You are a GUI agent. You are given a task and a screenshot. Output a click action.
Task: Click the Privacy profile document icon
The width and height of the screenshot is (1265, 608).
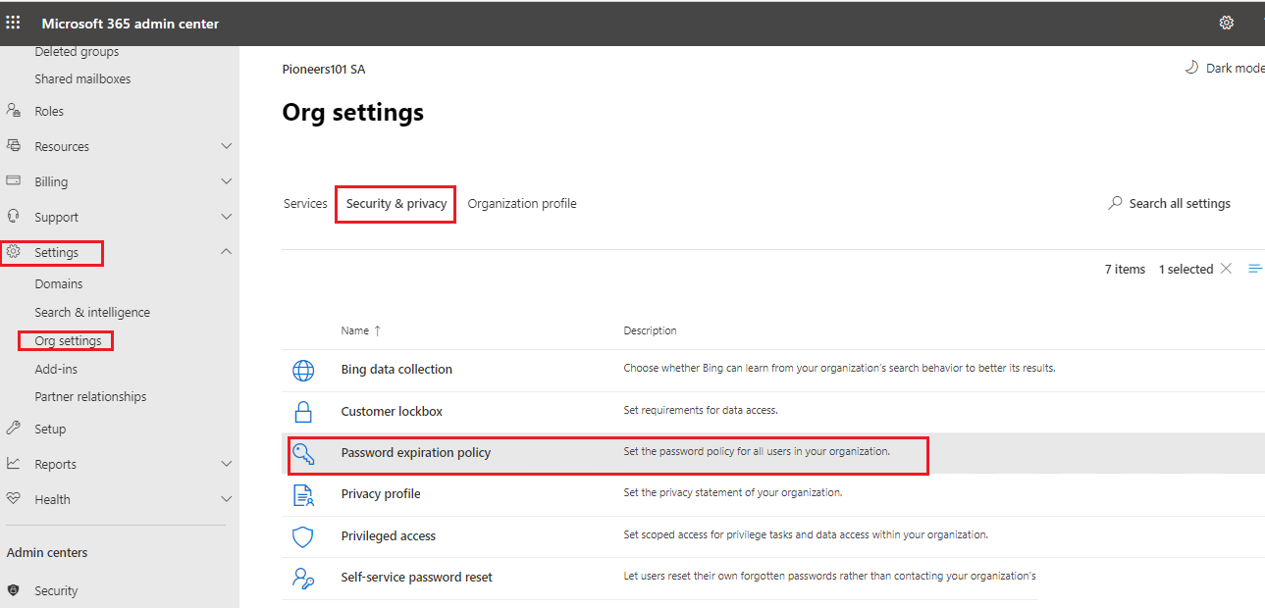(x=303, y=494)
